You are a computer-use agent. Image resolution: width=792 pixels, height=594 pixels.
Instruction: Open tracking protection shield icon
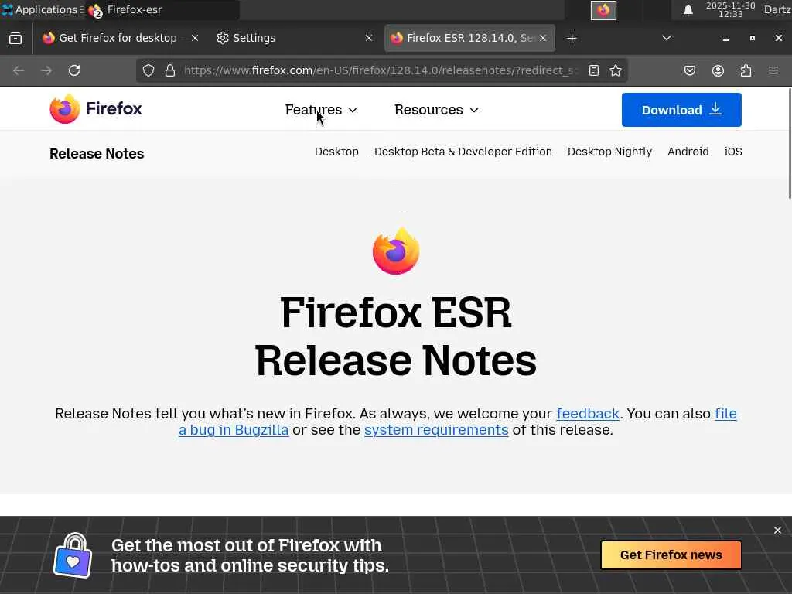[148, 70]
